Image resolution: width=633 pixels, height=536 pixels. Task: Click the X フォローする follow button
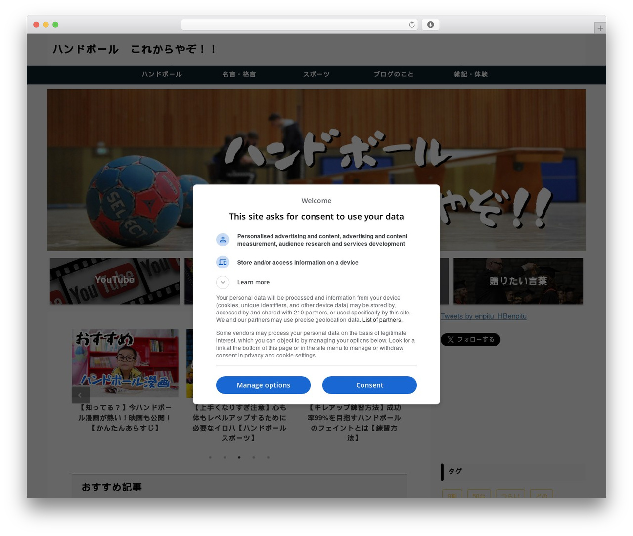pos(470,340)
